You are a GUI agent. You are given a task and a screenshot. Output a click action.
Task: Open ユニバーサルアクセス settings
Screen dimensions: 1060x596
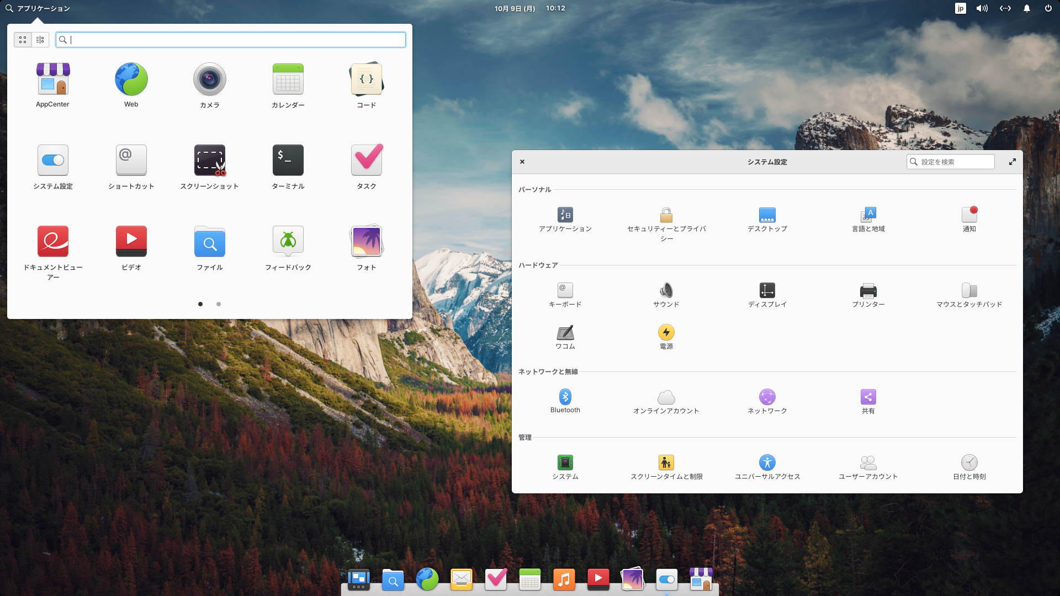[x=767, y=463]
